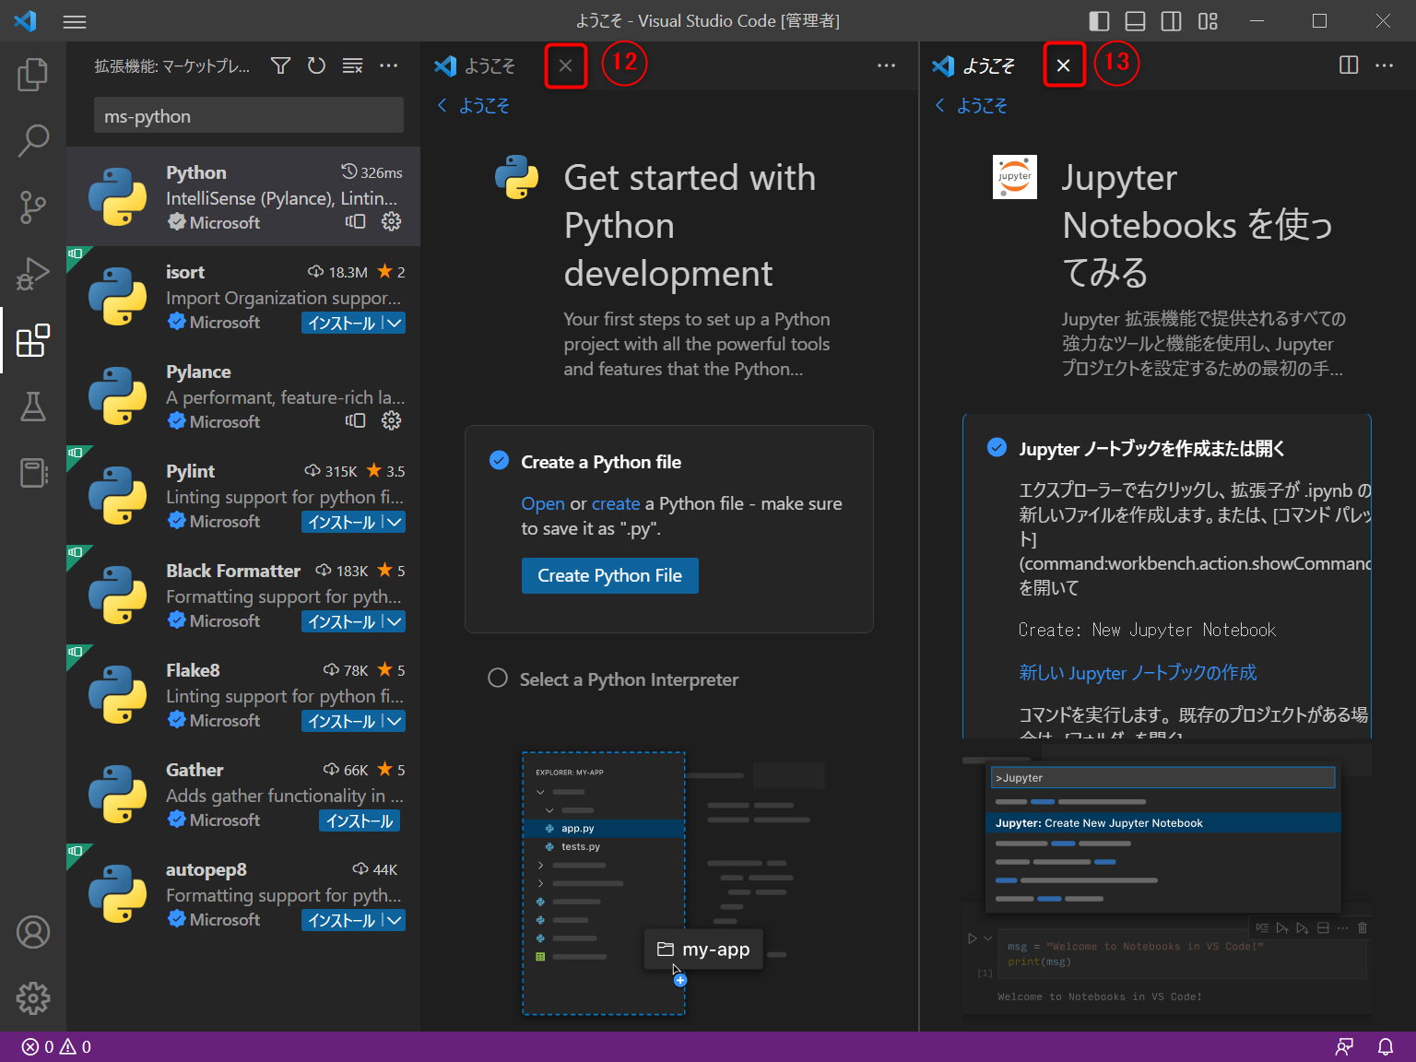Toggle the Create a Python file step checkmark

(499, 460)
